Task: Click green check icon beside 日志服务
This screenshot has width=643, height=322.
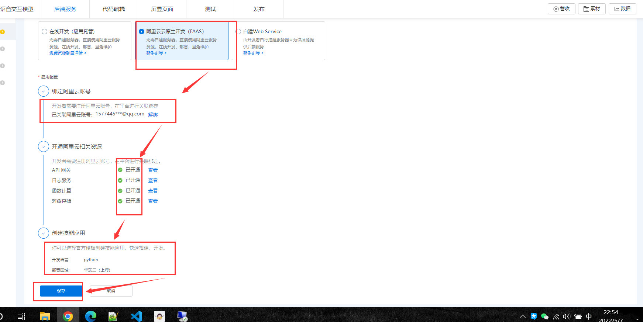Action: 120,180
